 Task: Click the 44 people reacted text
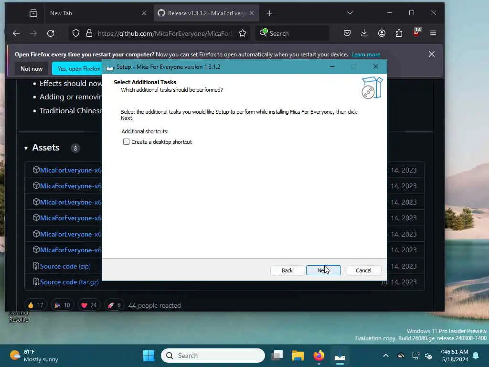point(155,305)
